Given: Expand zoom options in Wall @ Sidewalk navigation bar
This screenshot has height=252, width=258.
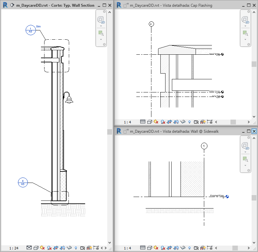Looking at the screenshot, I should (x=245, y=165).
